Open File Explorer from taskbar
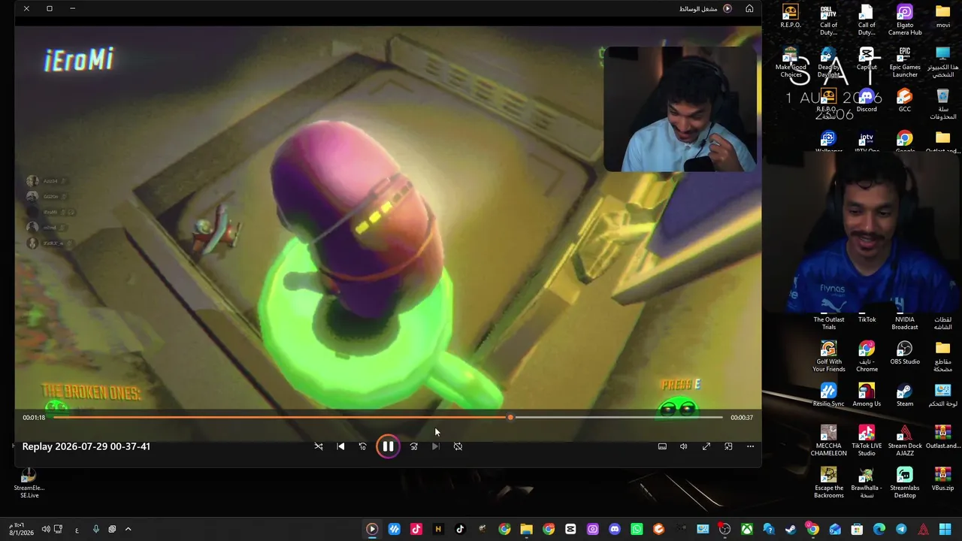 click(x=526, y=529)
